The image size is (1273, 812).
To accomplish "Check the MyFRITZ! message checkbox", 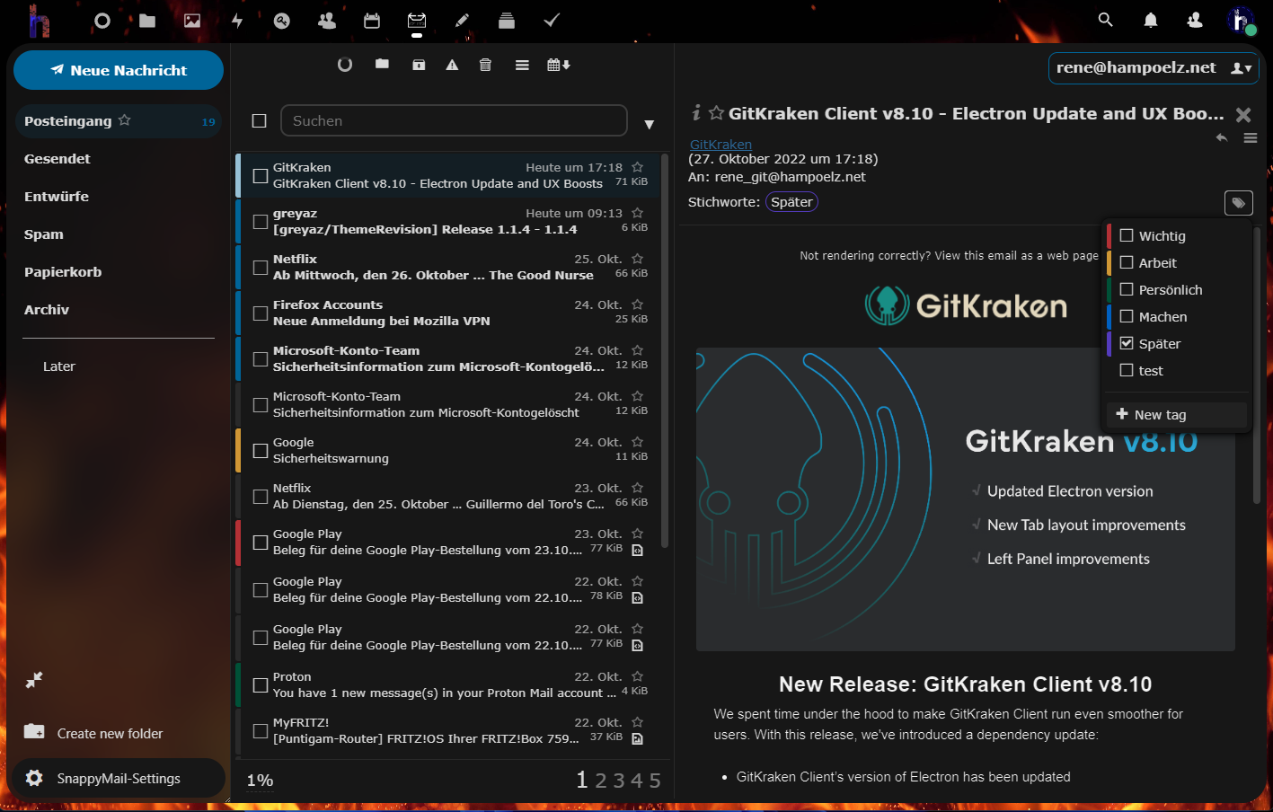I will (x=261, y=730).
